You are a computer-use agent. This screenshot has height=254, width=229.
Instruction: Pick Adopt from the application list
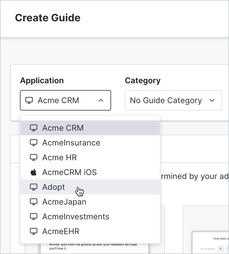[90, 187]
